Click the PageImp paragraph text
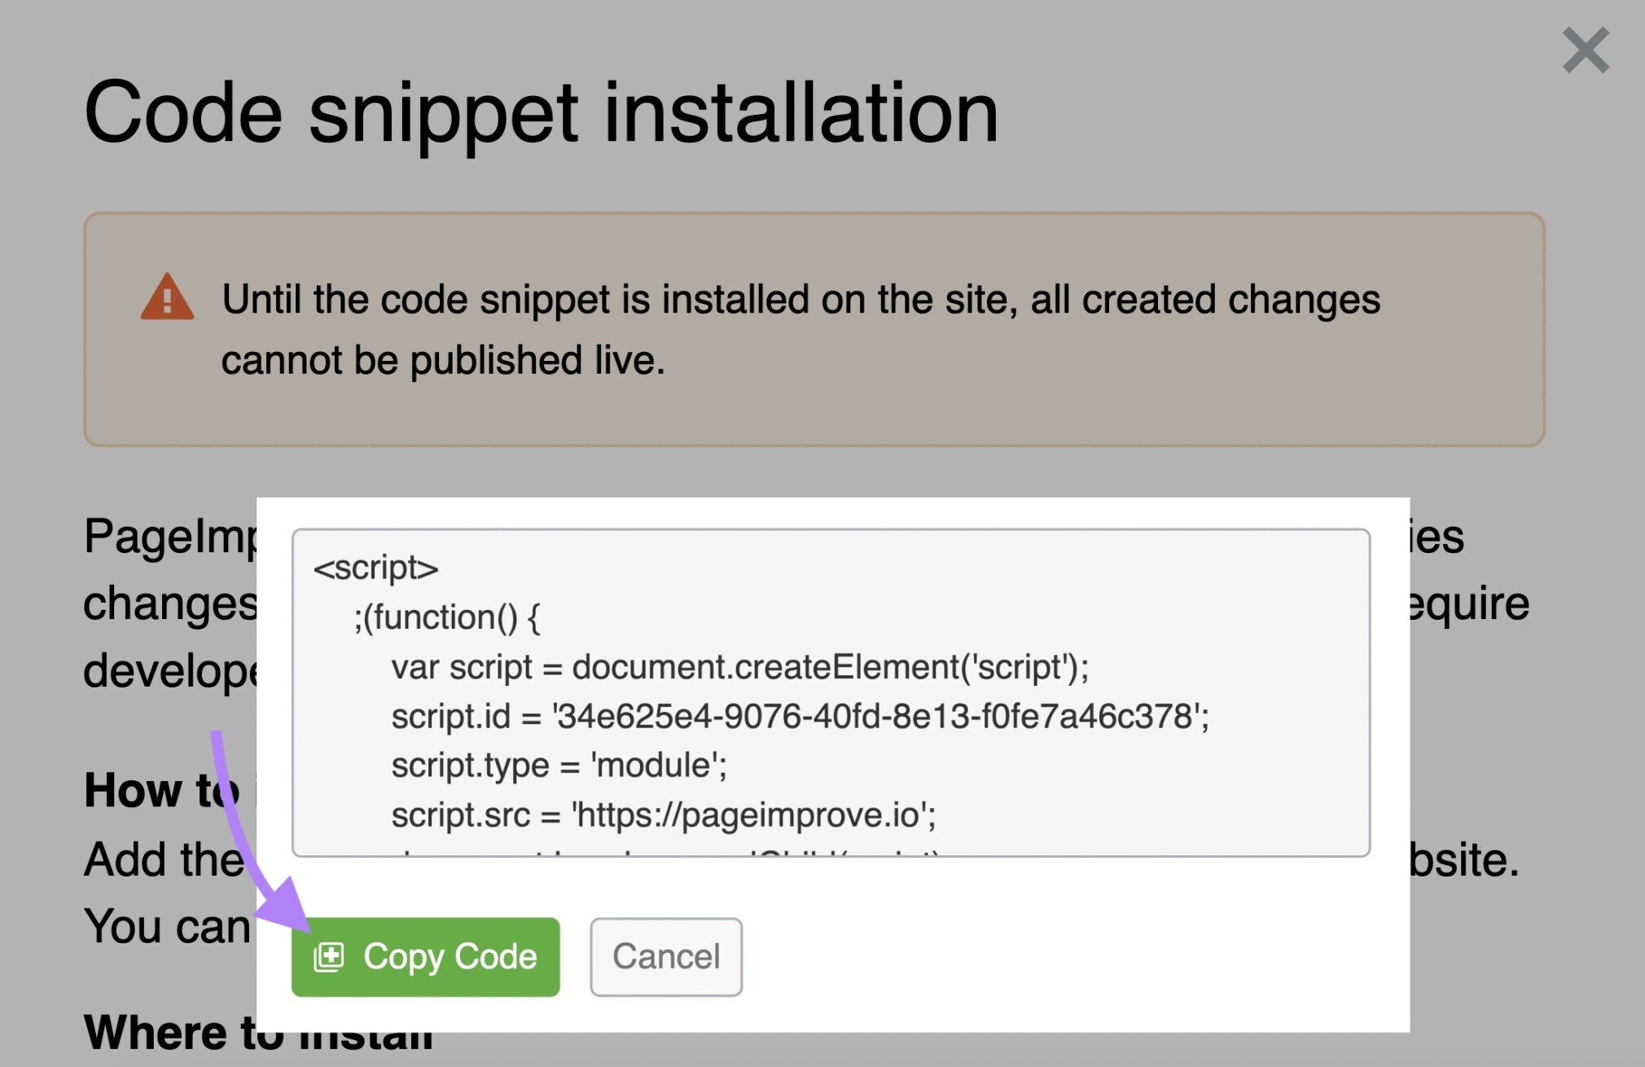The image size is (1645, 1067). [x=163, y=538]
